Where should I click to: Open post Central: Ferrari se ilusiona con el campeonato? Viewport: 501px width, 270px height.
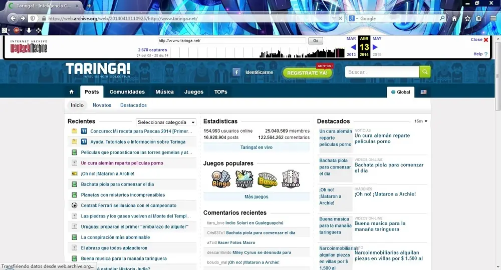(x=128, y=205)
